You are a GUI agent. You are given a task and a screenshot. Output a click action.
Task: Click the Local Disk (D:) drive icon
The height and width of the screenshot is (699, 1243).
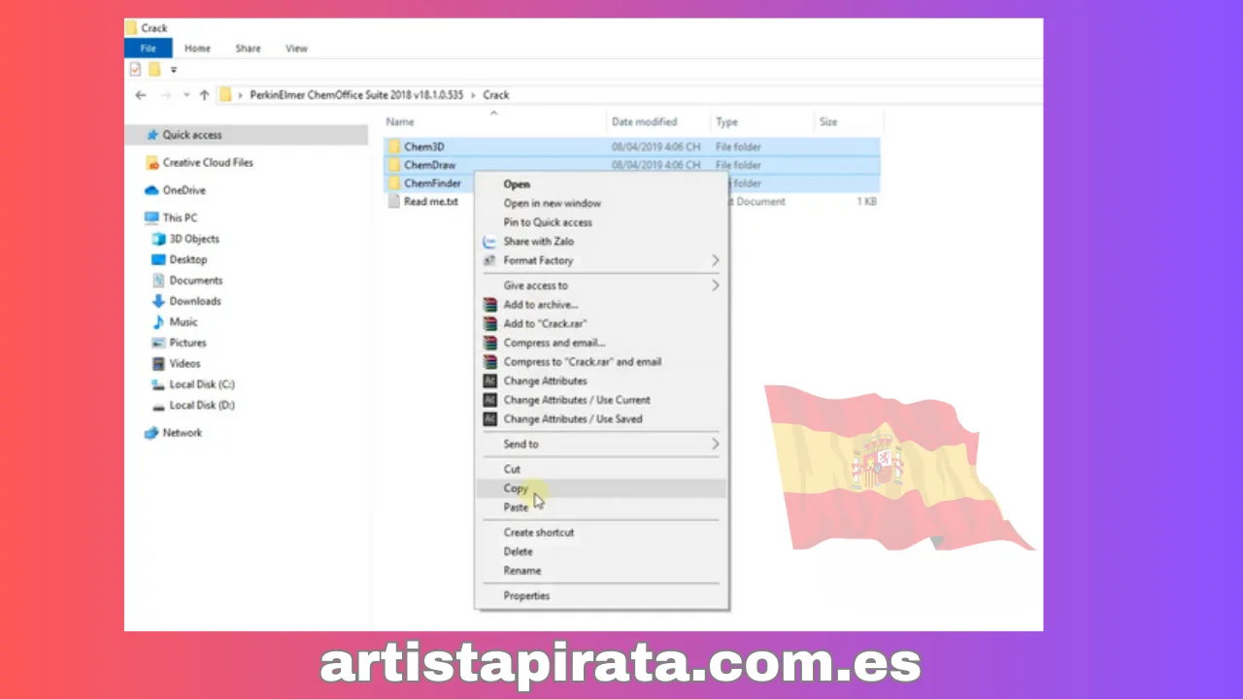pos(159,405)
